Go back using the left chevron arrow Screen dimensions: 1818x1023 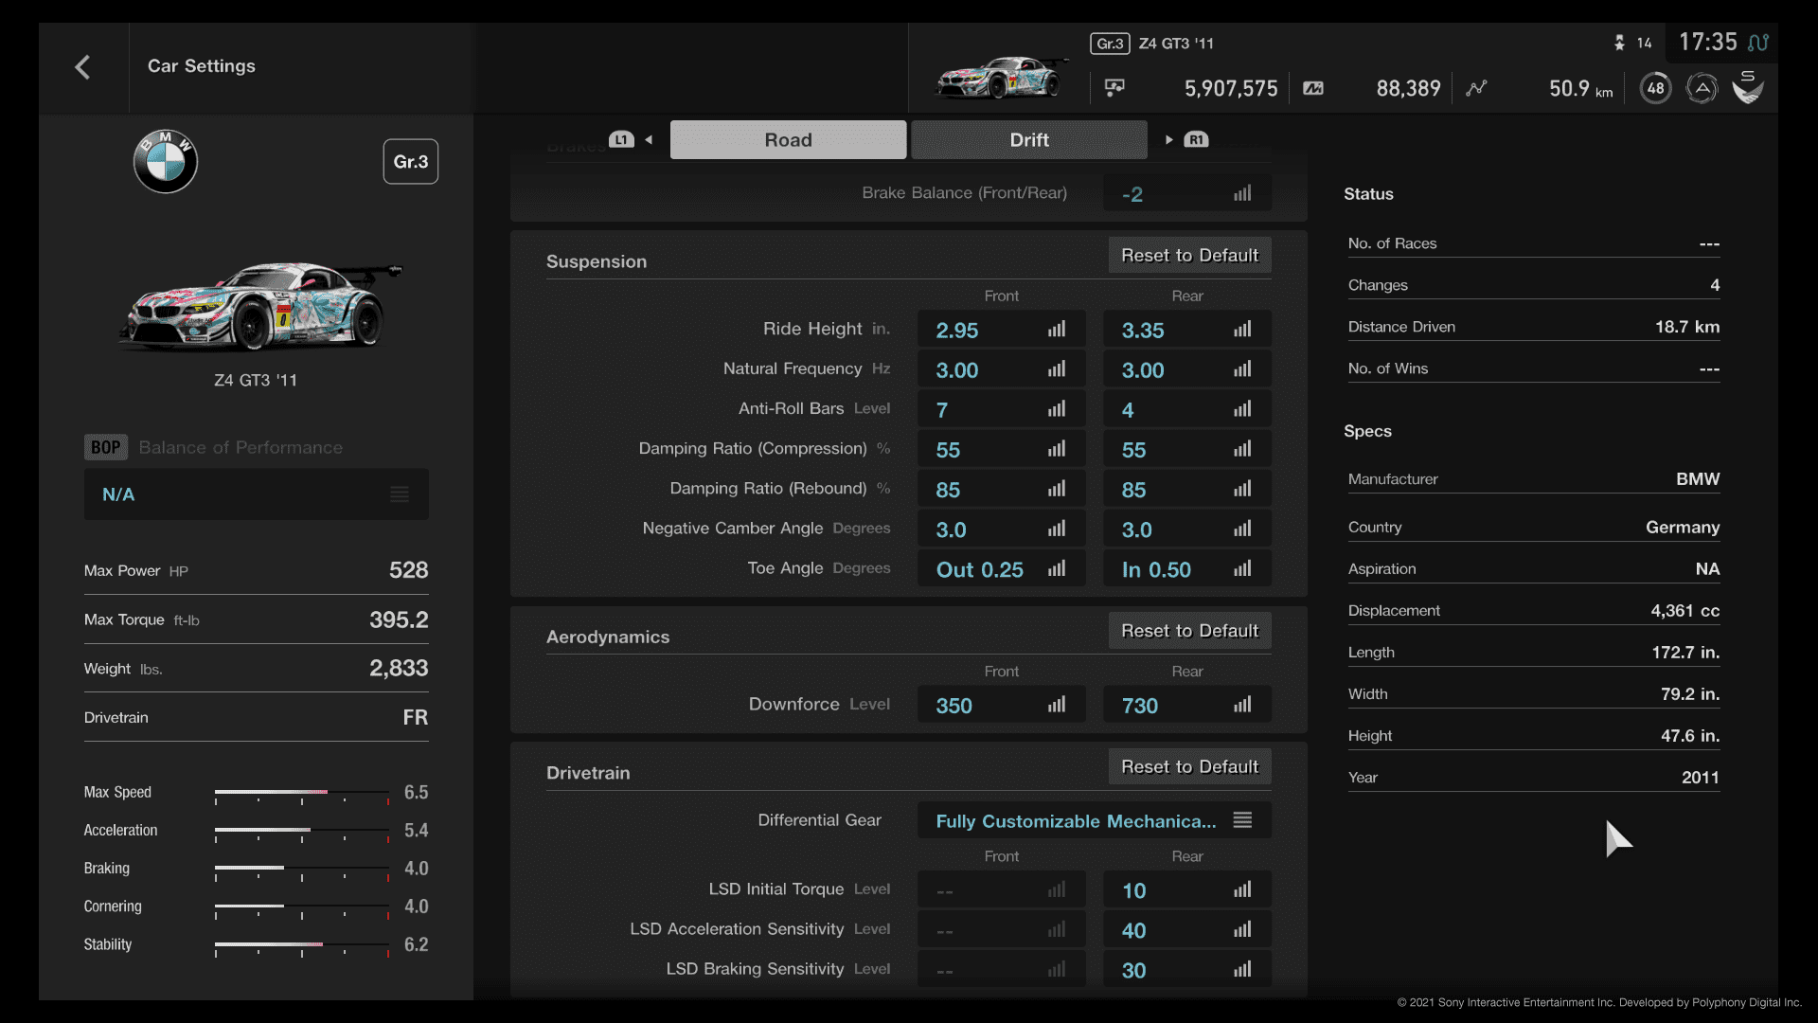[82, 67]
